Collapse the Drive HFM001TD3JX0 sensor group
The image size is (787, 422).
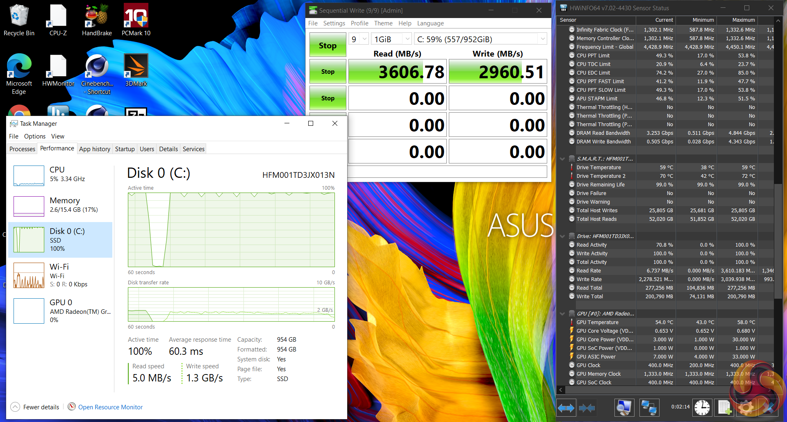coord(562,236)
